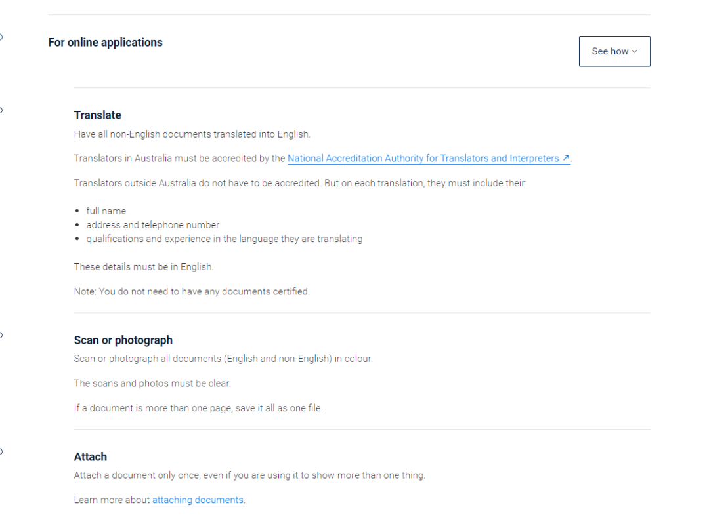Click the For online applications heading
This screenshot has width=709, height=526.
(105, 43)
